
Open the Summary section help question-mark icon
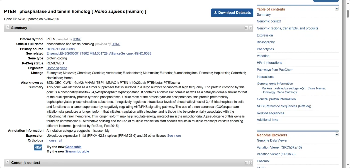click(x=251, y=28)
